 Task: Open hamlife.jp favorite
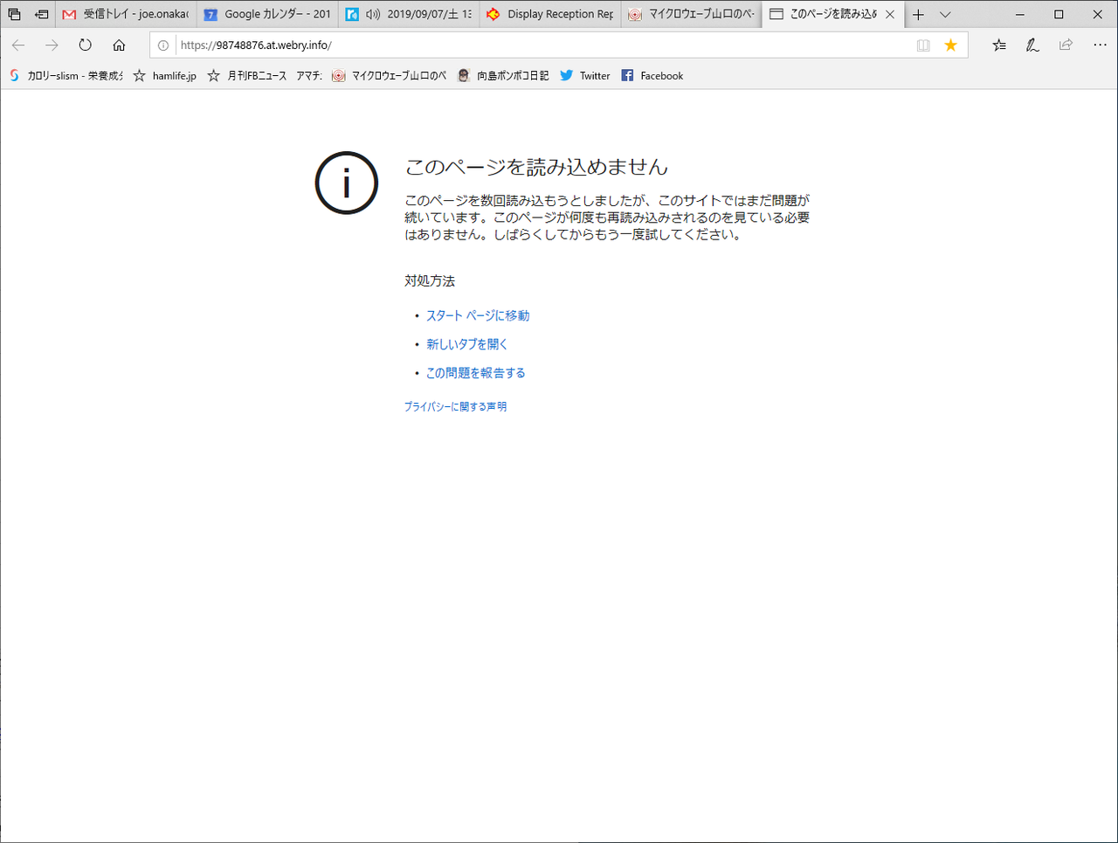[164, 76]
